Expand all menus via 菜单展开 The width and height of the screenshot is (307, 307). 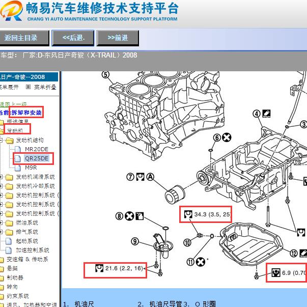pyautogui.click(x=9, y=87)
